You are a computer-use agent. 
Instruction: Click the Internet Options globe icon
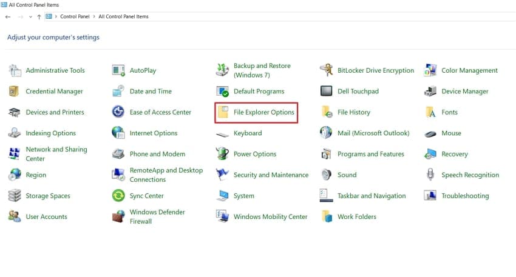click(118, 133)
